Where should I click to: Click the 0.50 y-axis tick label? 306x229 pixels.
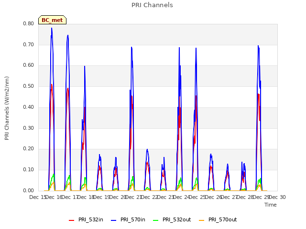point(29,86)
